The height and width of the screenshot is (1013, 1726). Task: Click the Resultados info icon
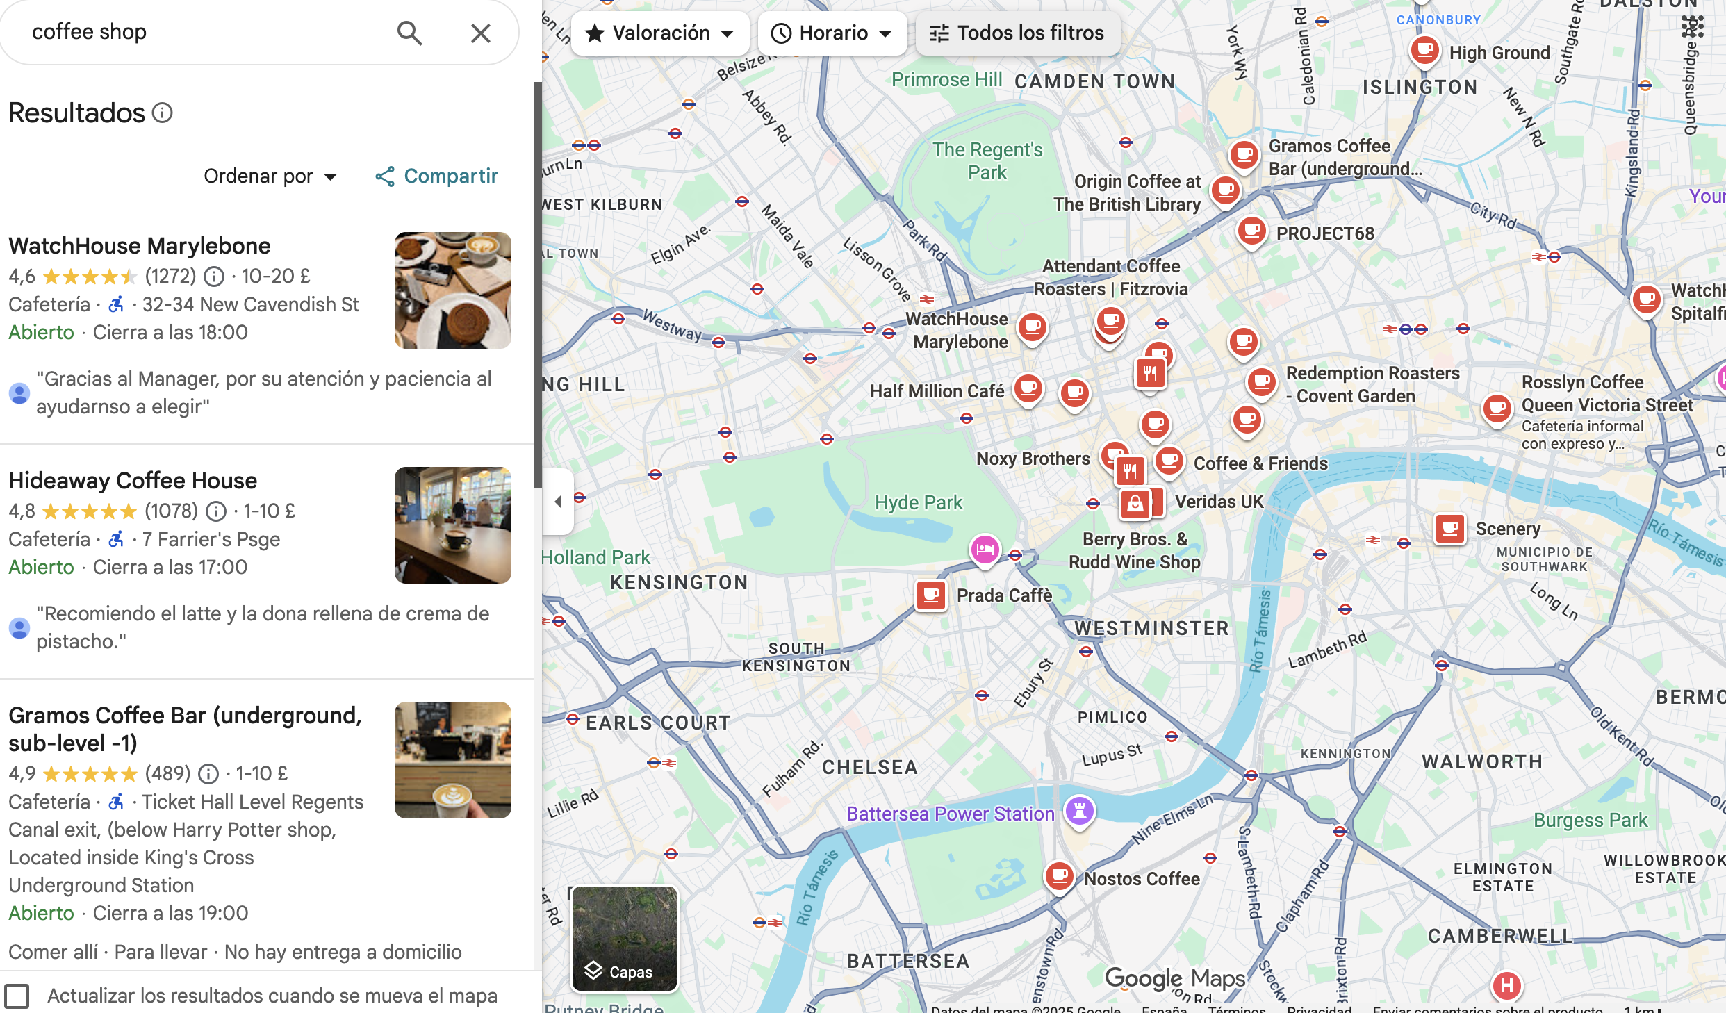click(x=162, y=113)
